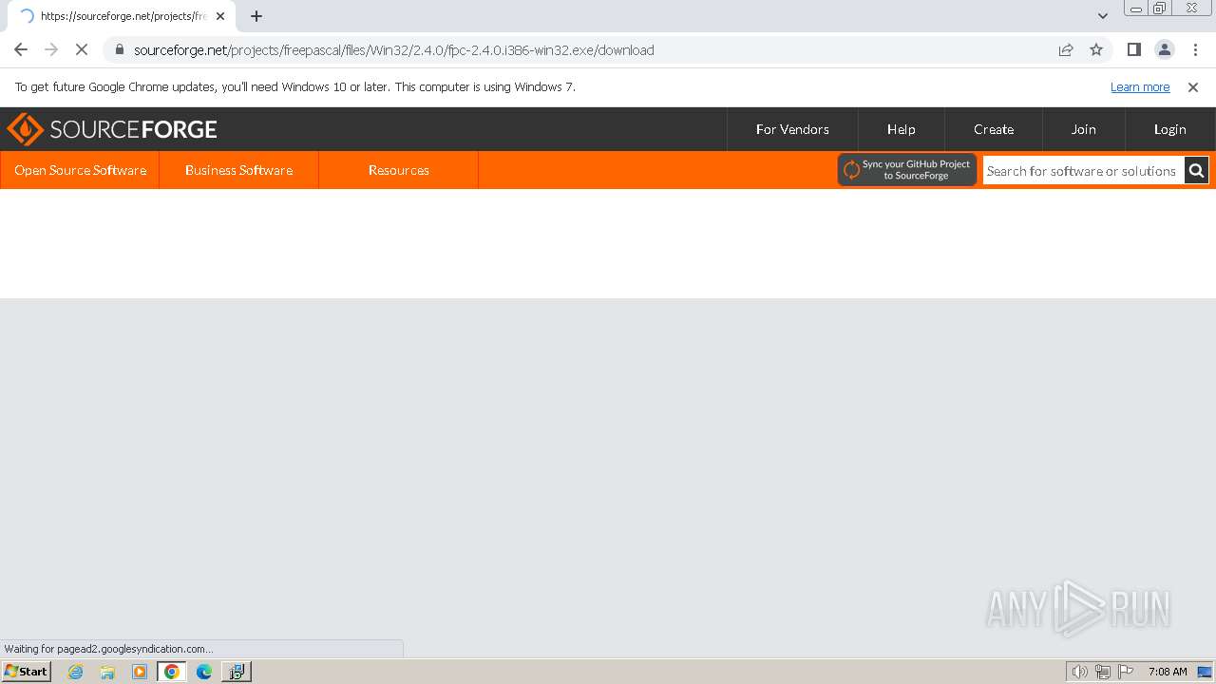Toggle the browser side panel
Image resolution: width=1216 pixels, height=684 pixels.
[1134, 49]
